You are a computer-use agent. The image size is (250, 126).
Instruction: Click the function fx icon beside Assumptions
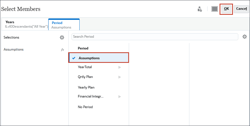(63, 49)
